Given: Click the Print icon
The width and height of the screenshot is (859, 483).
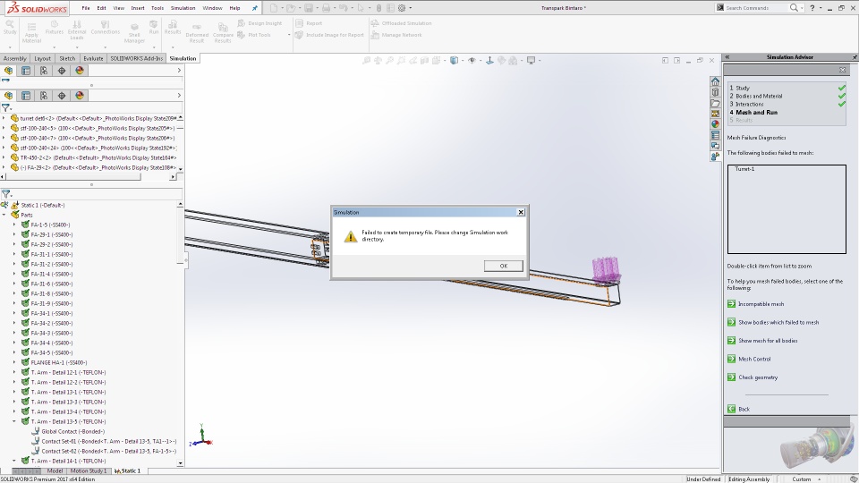Looking at the screenshot, I should [326, 8].
